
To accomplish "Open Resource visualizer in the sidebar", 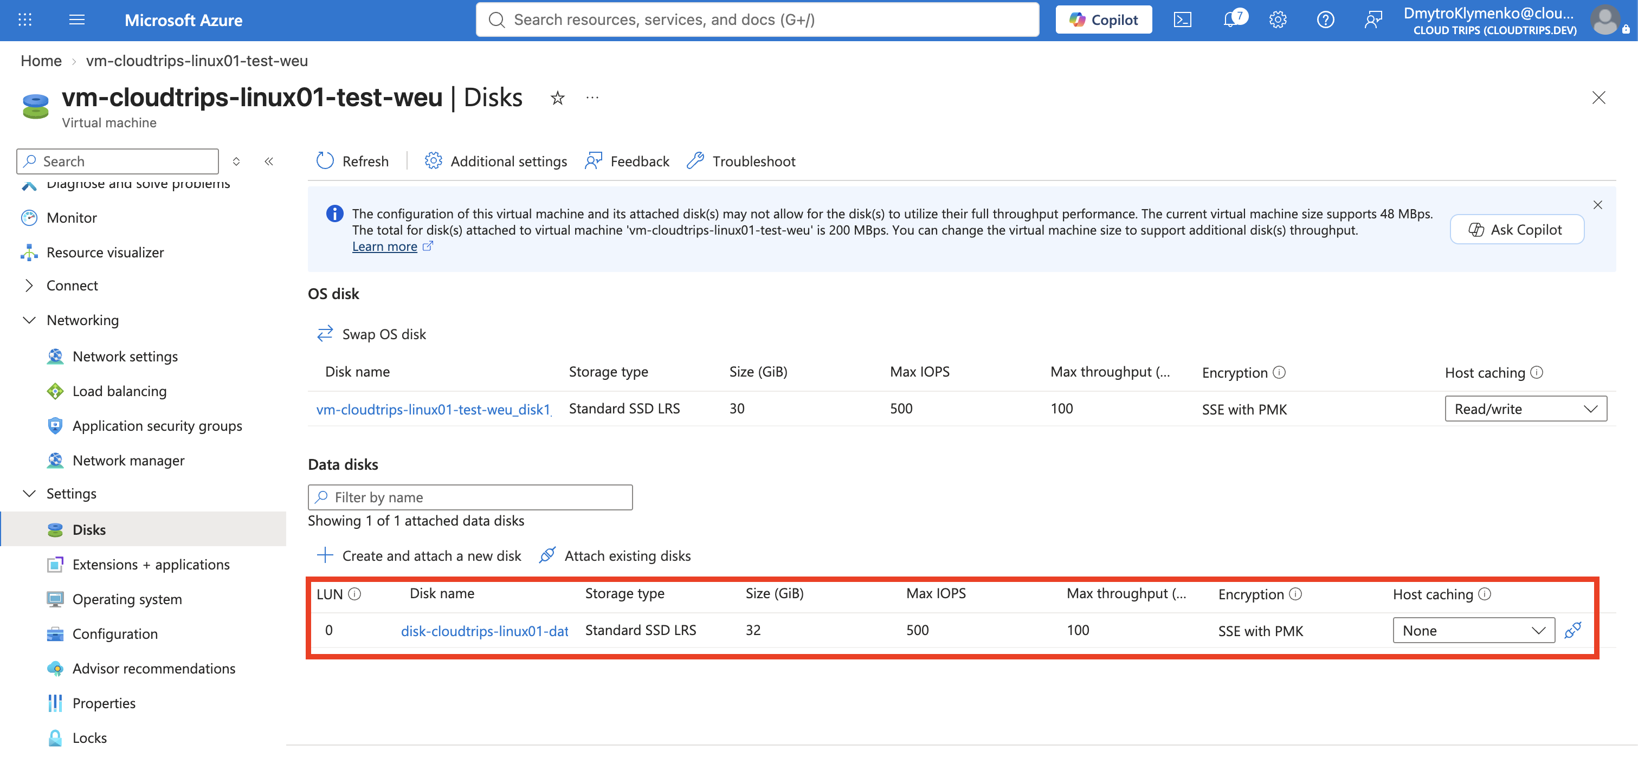I will [106, 252].
